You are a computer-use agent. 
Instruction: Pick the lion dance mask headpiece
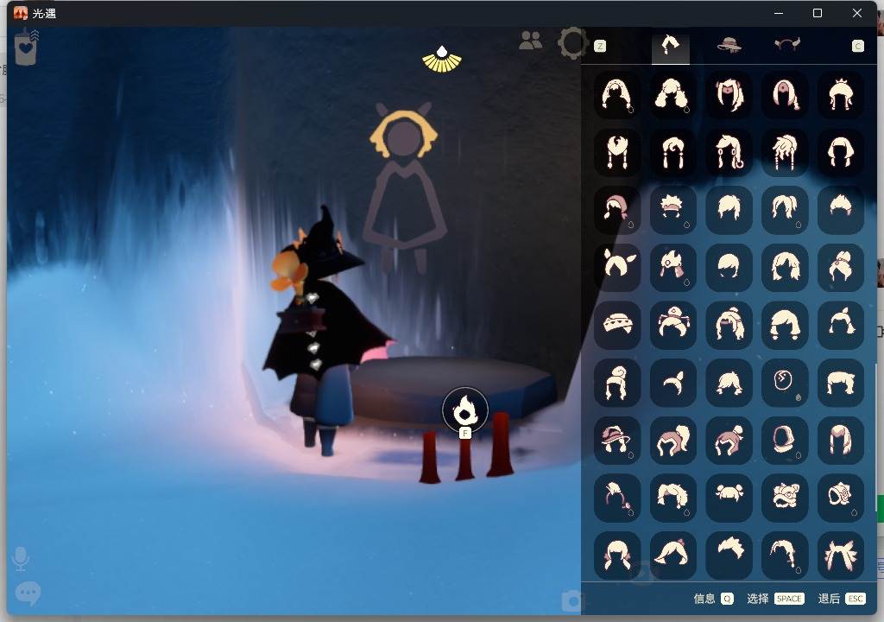(784, 498)
